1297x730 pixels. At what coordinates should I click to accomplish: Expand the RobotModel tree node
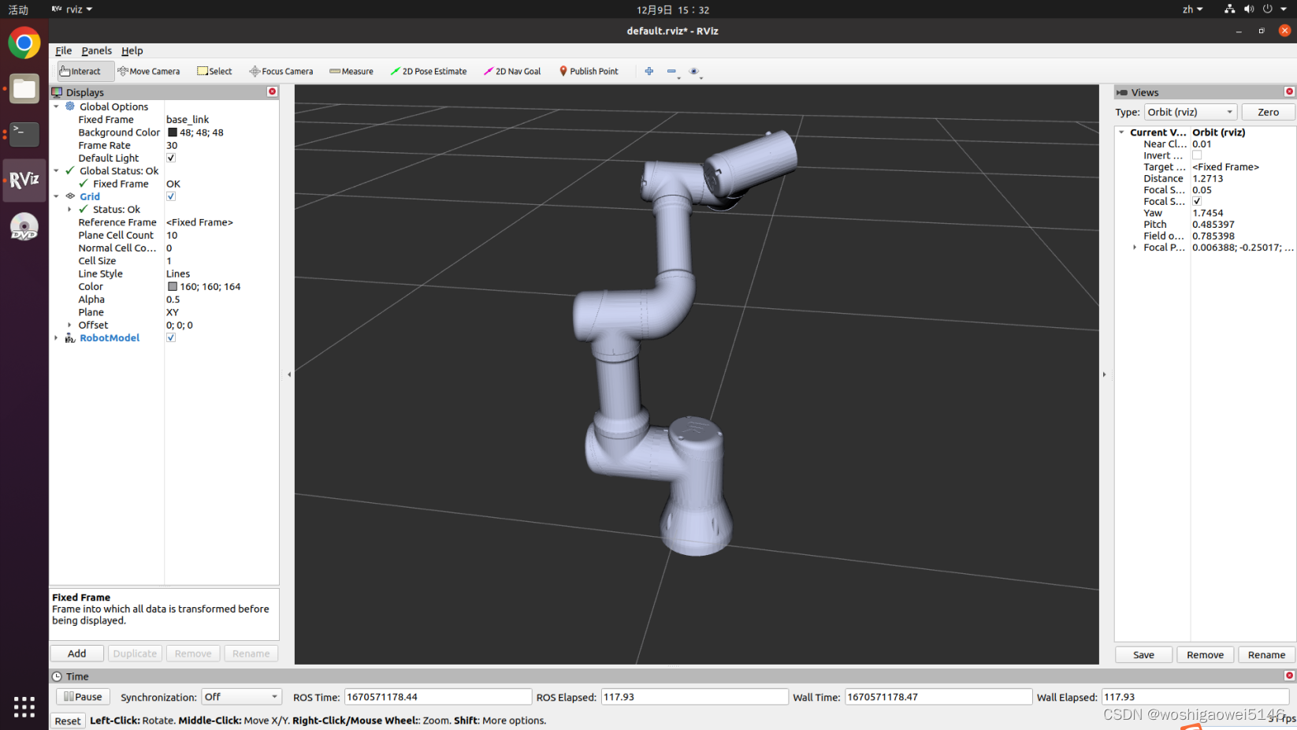coord(56,337)
